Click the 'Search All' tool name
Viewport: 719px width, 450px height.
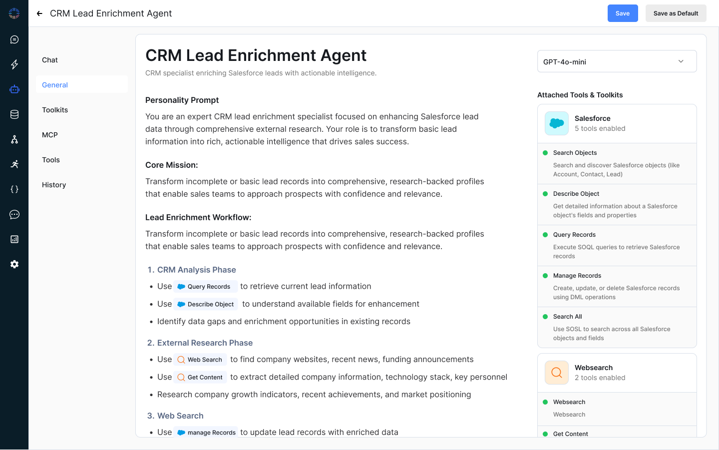[x=568, y=317]
